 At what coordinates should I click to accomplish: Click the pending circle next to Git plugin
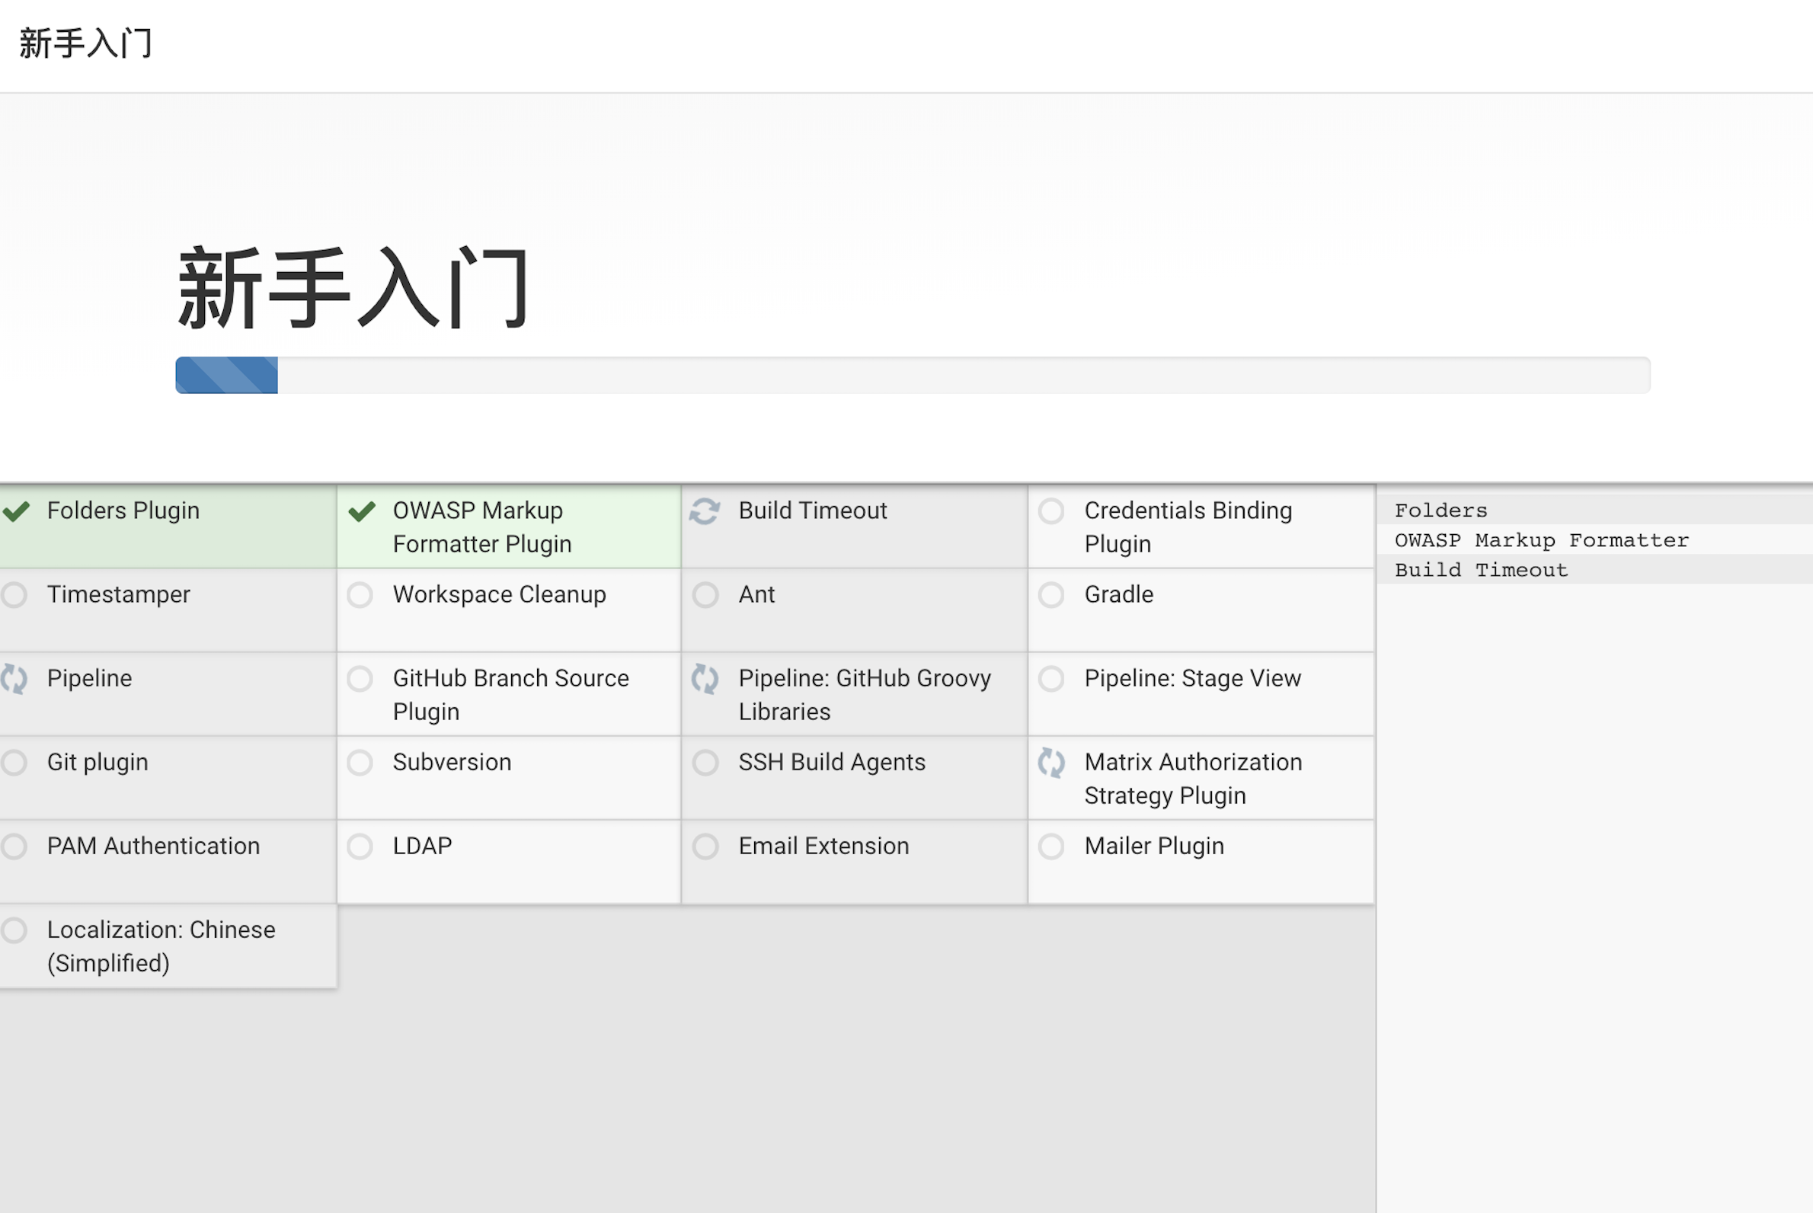[14, 763]
